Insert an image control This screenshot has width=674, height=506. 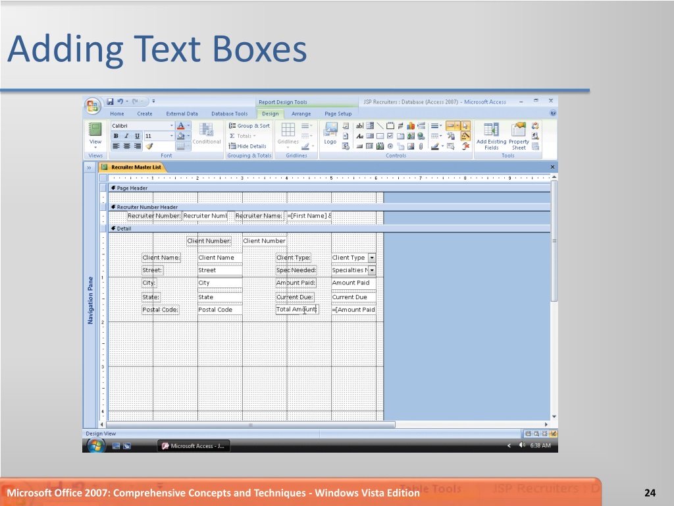tap(411, 146)
